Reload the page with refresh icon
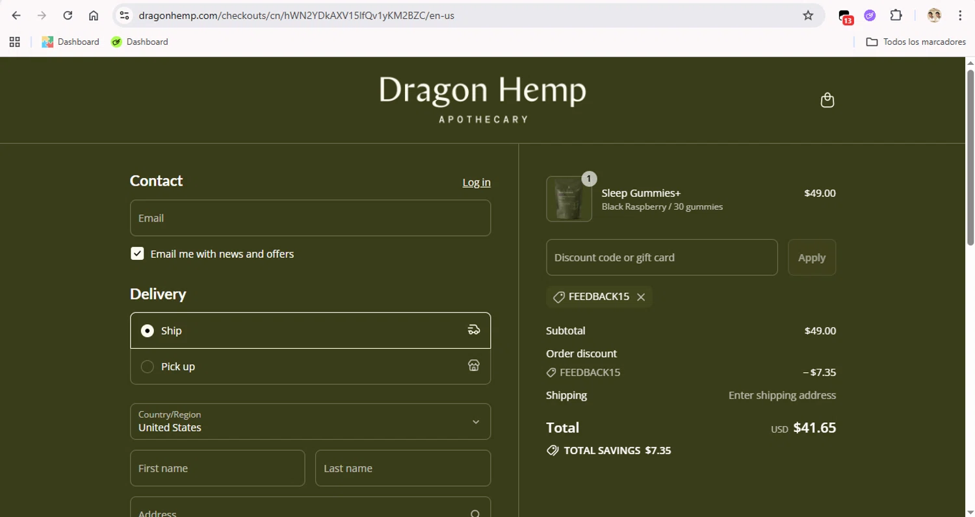 pyautogui.click(x=68, y=16)
